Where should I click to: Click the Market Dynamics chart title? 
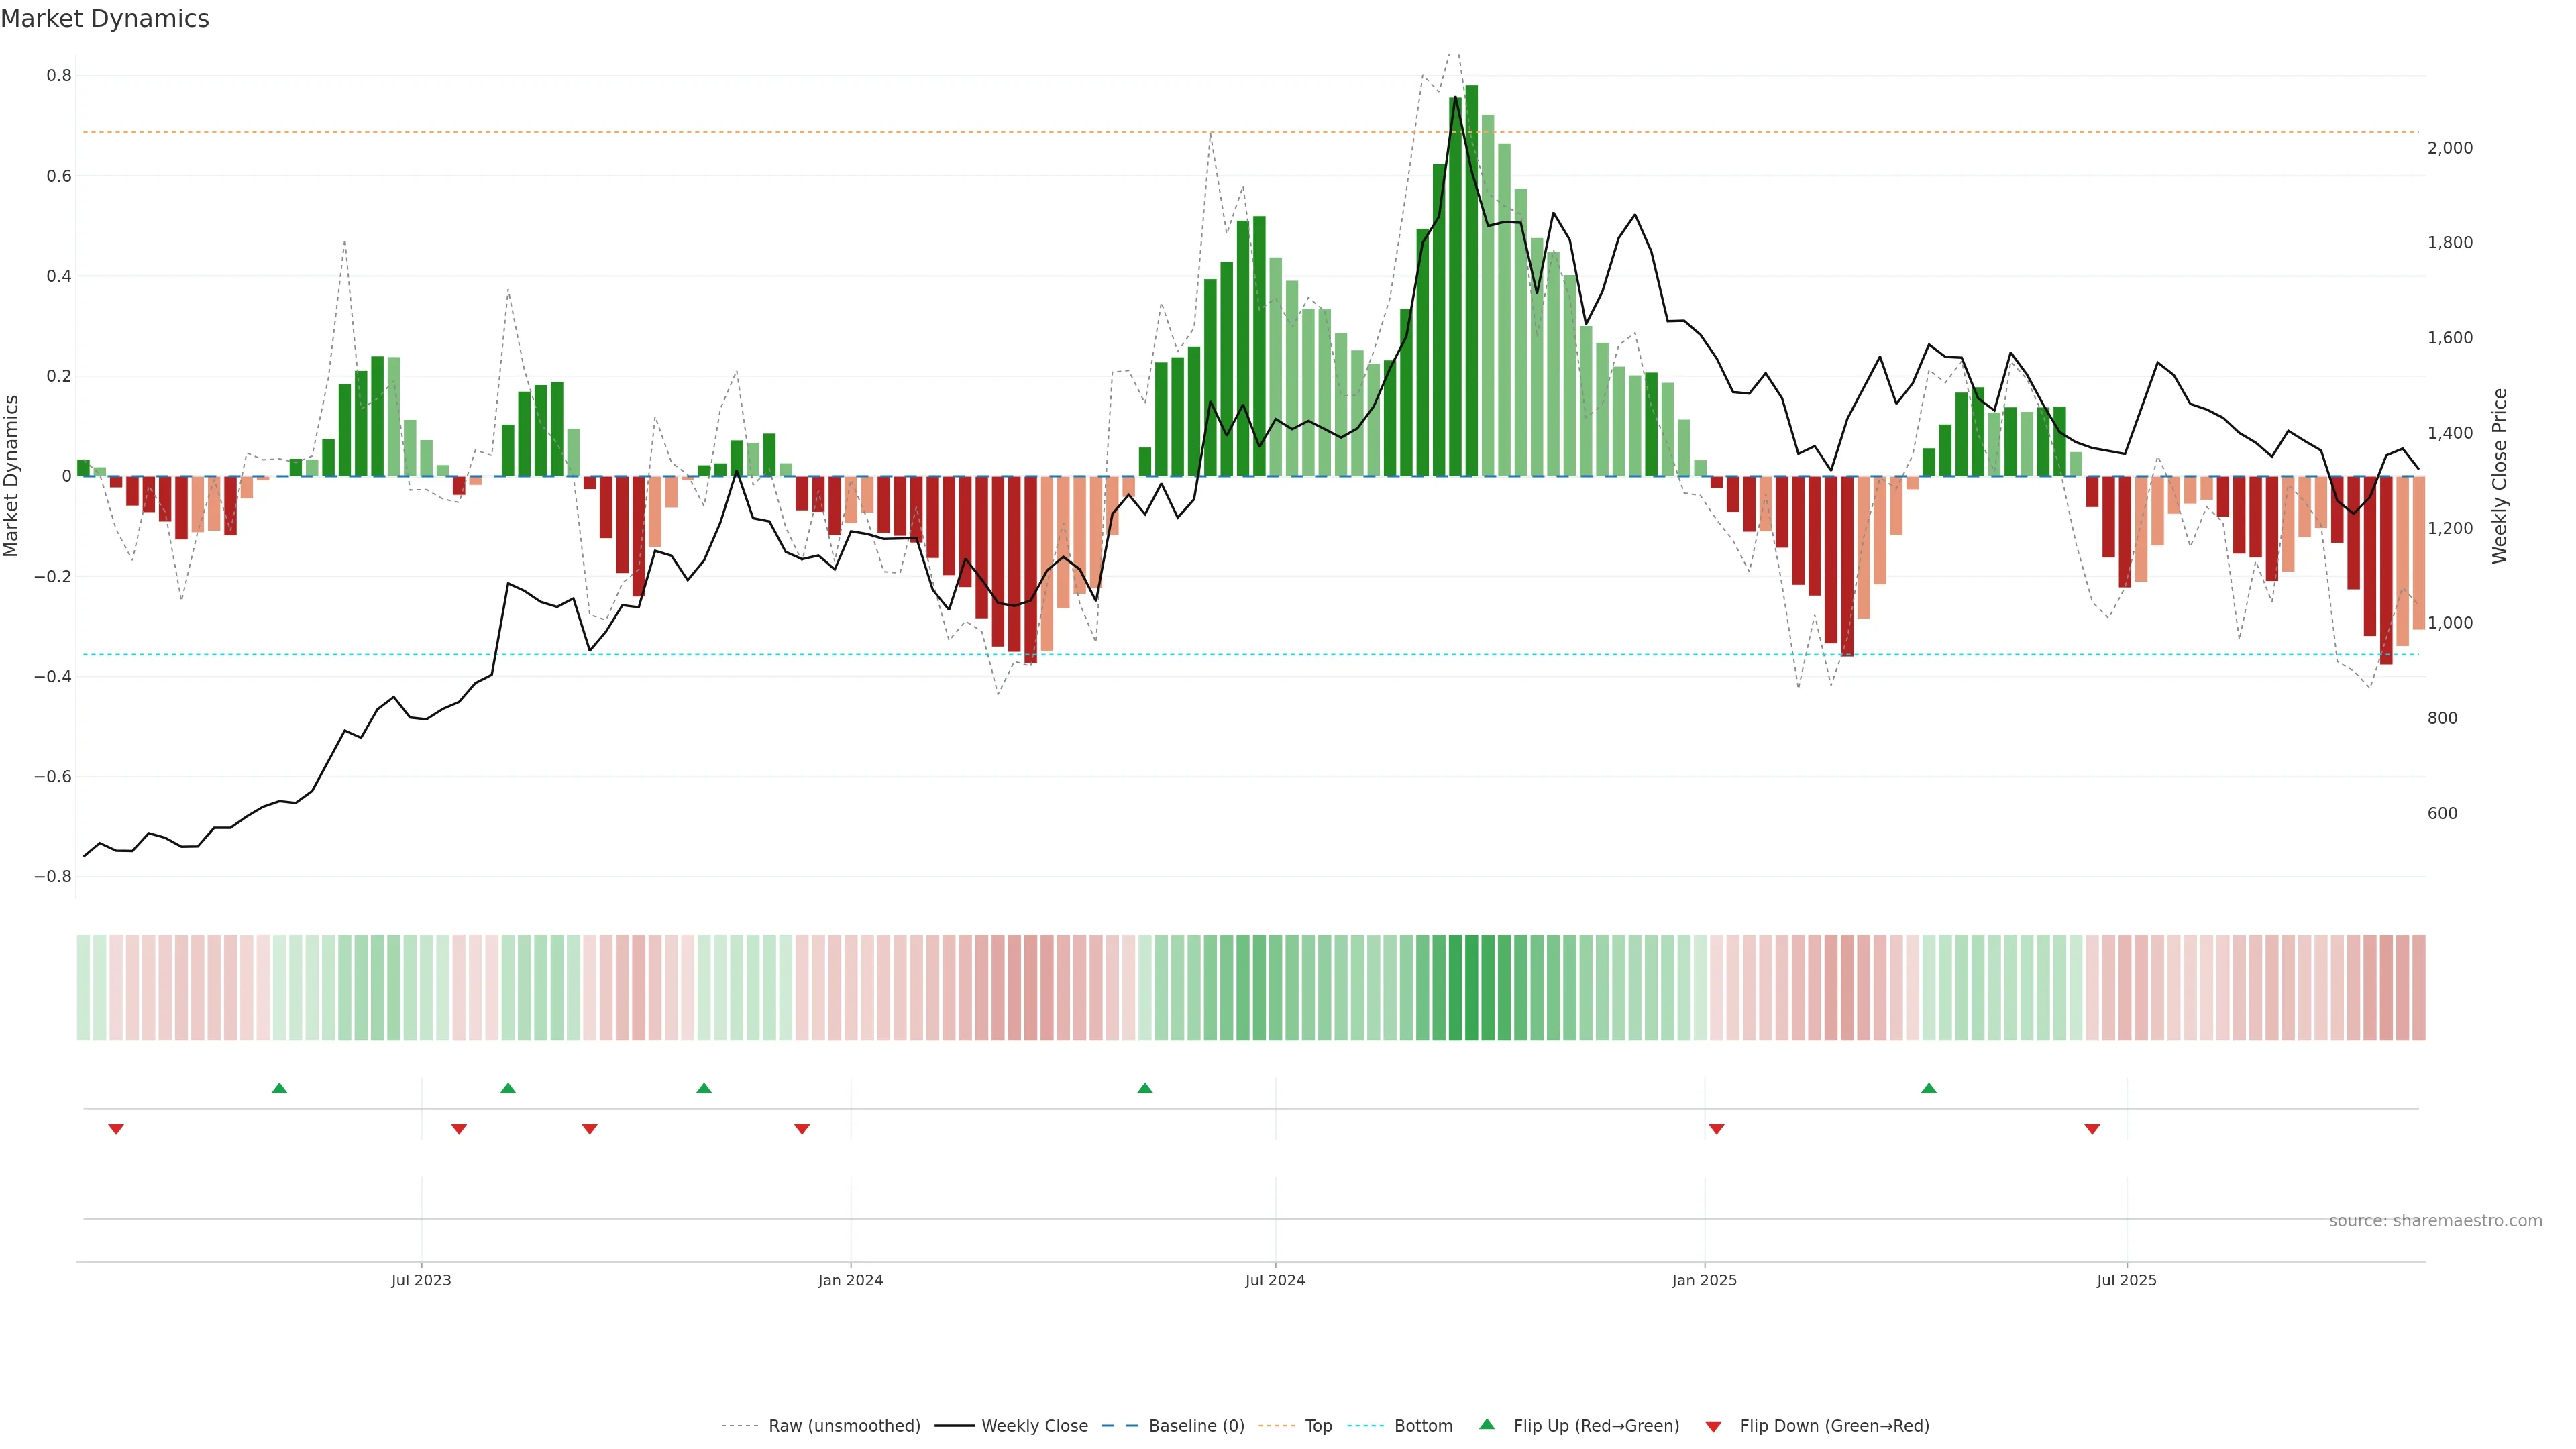pos(105,19)
